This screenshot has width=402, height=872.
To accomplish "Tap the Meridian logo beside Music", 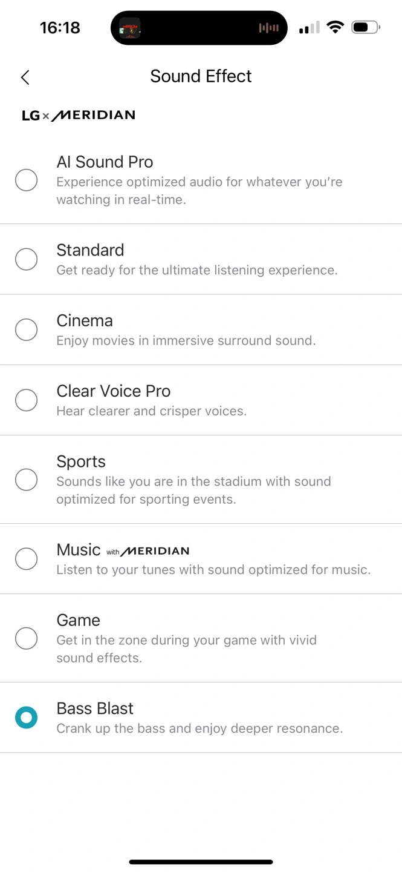I will click(x=155, y=551).
